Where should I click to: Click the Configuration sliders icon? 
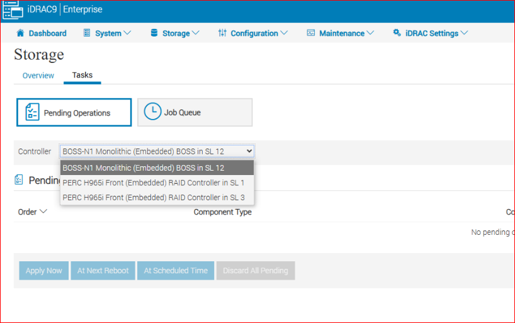[222, 33]
